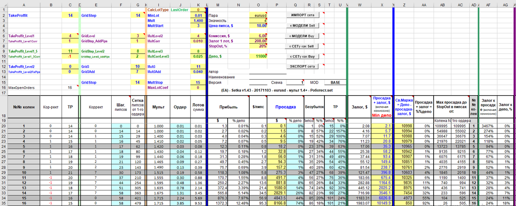Click the MultCorrLevel3 value 0.025
516x206 pixels.
click(198, 56)
